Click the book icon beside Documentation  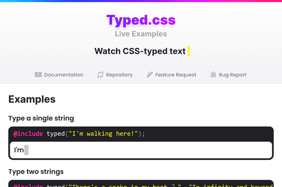38,75
